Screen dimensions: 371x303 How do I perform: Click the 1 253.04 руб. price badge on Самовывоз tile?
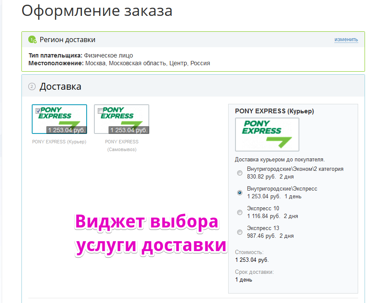click(x=129, y=130)
